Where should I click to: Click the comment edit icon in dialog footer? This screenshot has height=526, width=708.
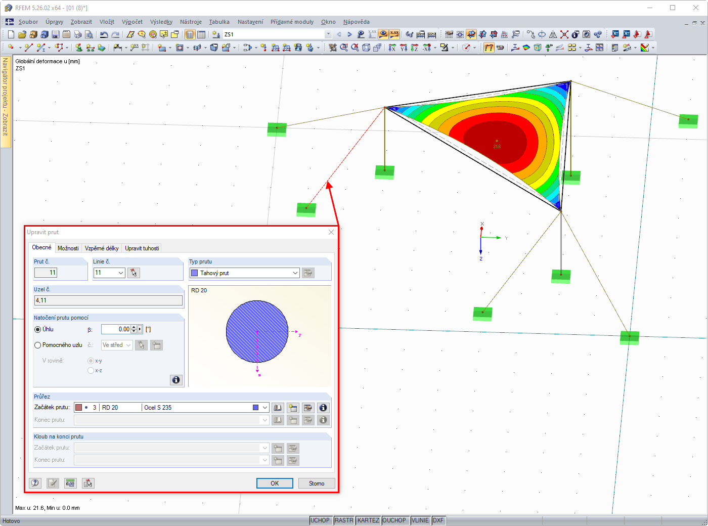pos(53,483)
